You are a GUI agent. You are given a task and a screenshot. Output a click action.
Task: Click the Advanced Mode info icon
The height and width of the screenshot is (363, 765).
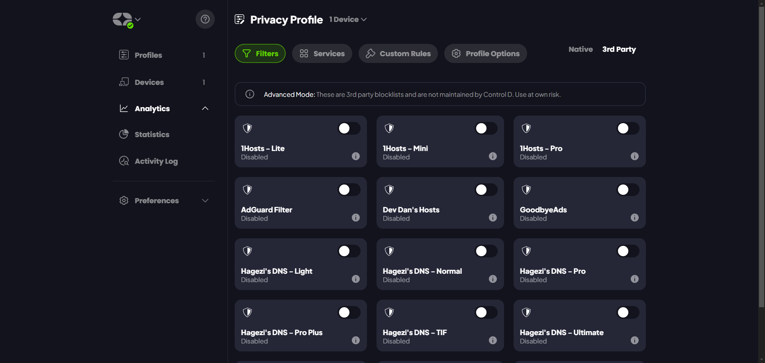[250, 94]
